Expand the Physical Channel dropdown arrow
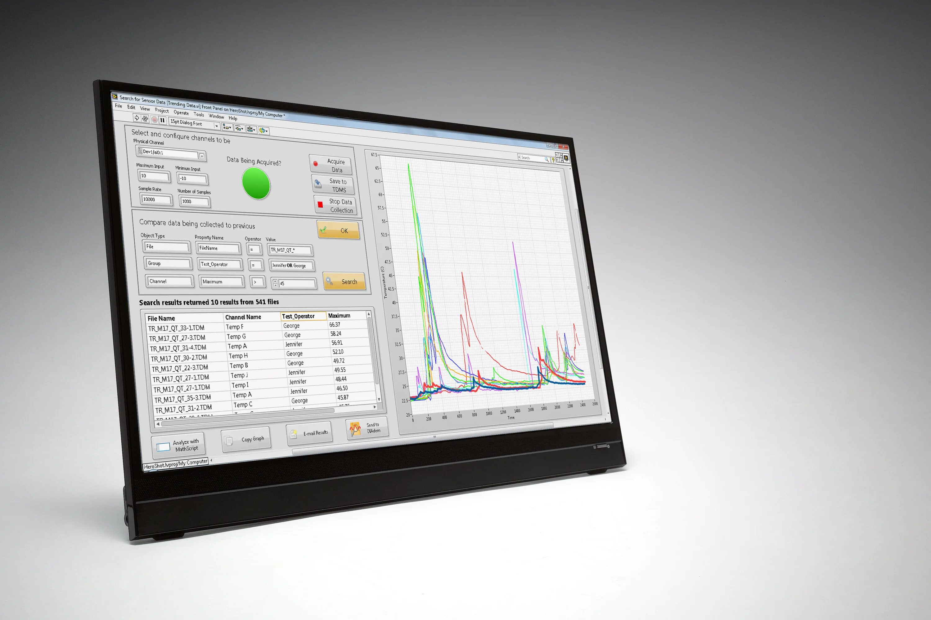This screenshot has width=931, height=620. tap(202, 156)
